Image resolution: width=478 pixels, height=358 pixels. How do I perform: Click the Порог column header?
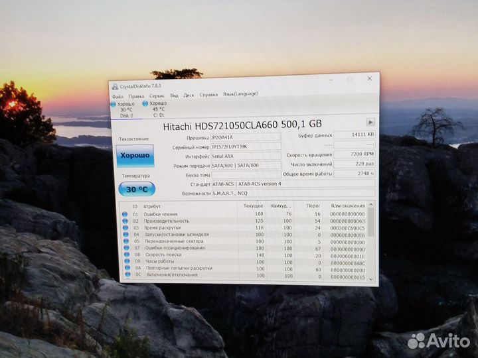313,206
